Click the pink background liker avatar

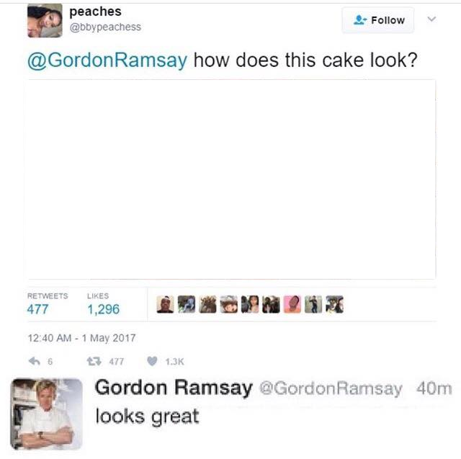coord(292,304)
